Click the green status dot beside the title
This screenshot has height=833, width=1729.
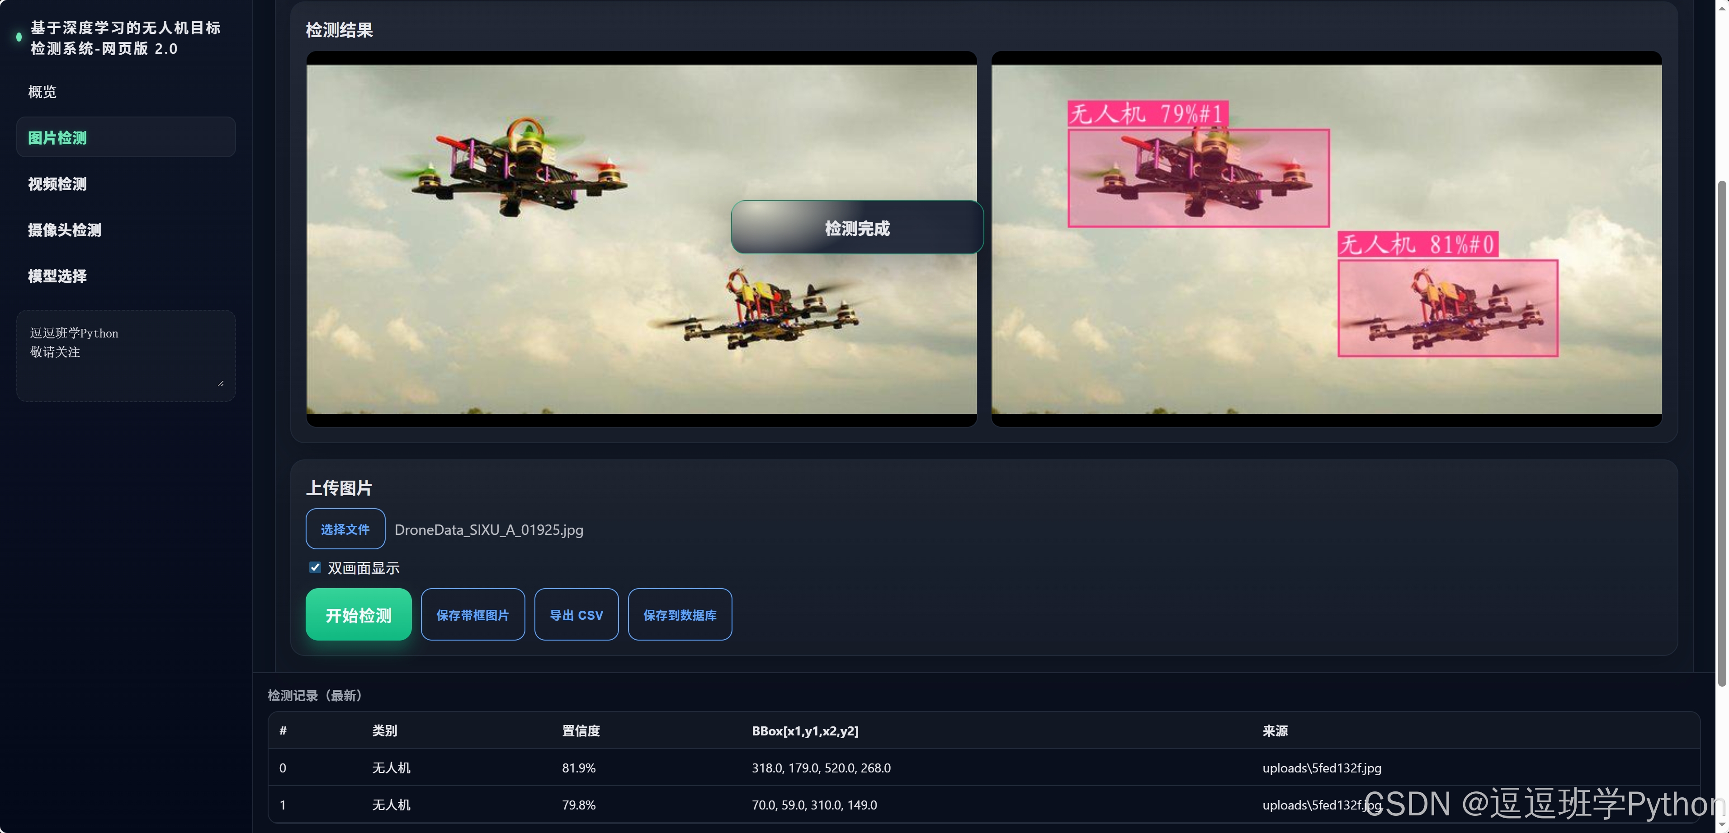tap(19, 37)
